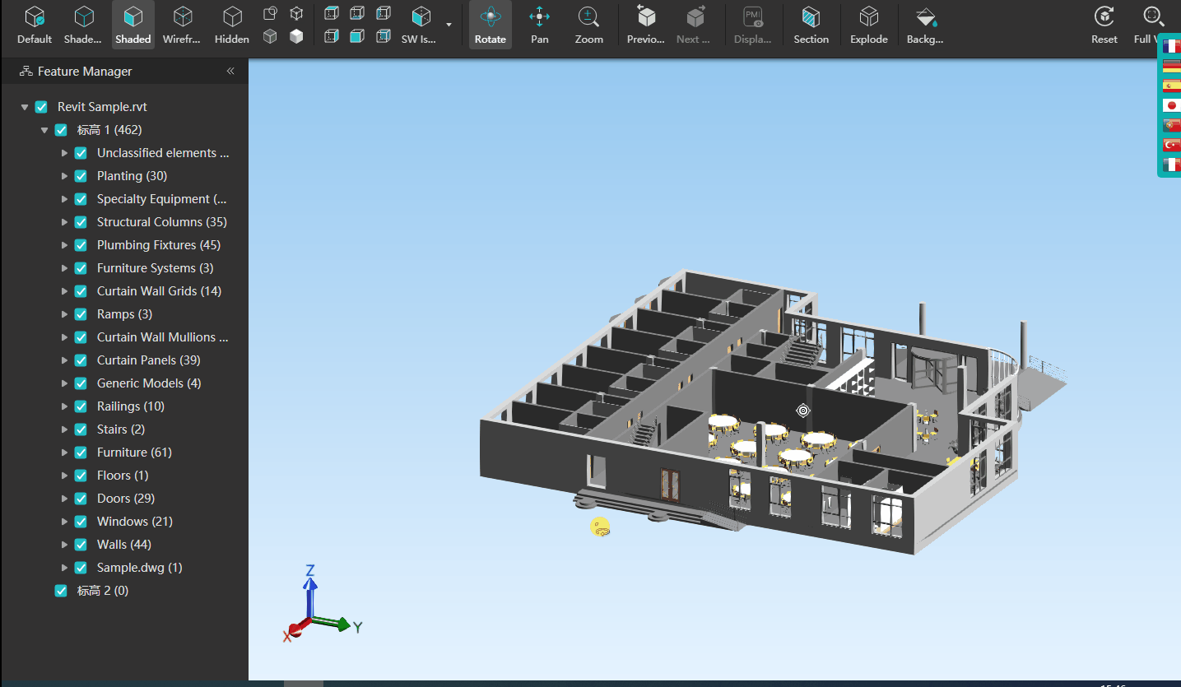The width and height of the screenshot is (1181, 687).
Task: Activate the Rotate tool
Action: [491, 25]
